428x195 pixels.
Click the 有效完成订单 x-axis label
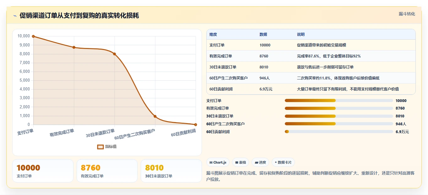tap(62, 133)
